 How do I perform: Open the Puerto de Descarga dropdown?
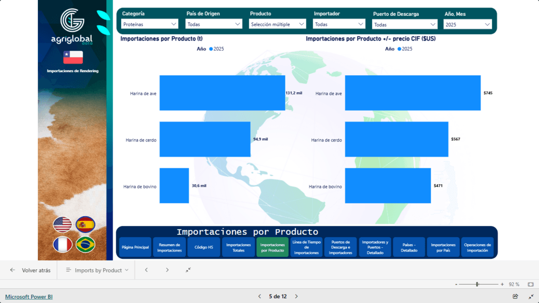coord(405,24)
